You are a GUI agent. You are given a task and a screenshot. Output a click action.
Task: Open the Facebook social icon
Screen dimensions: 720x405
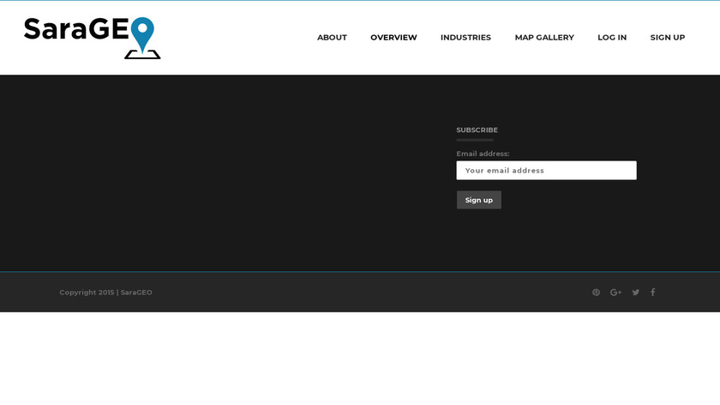(x=652, y=293)
